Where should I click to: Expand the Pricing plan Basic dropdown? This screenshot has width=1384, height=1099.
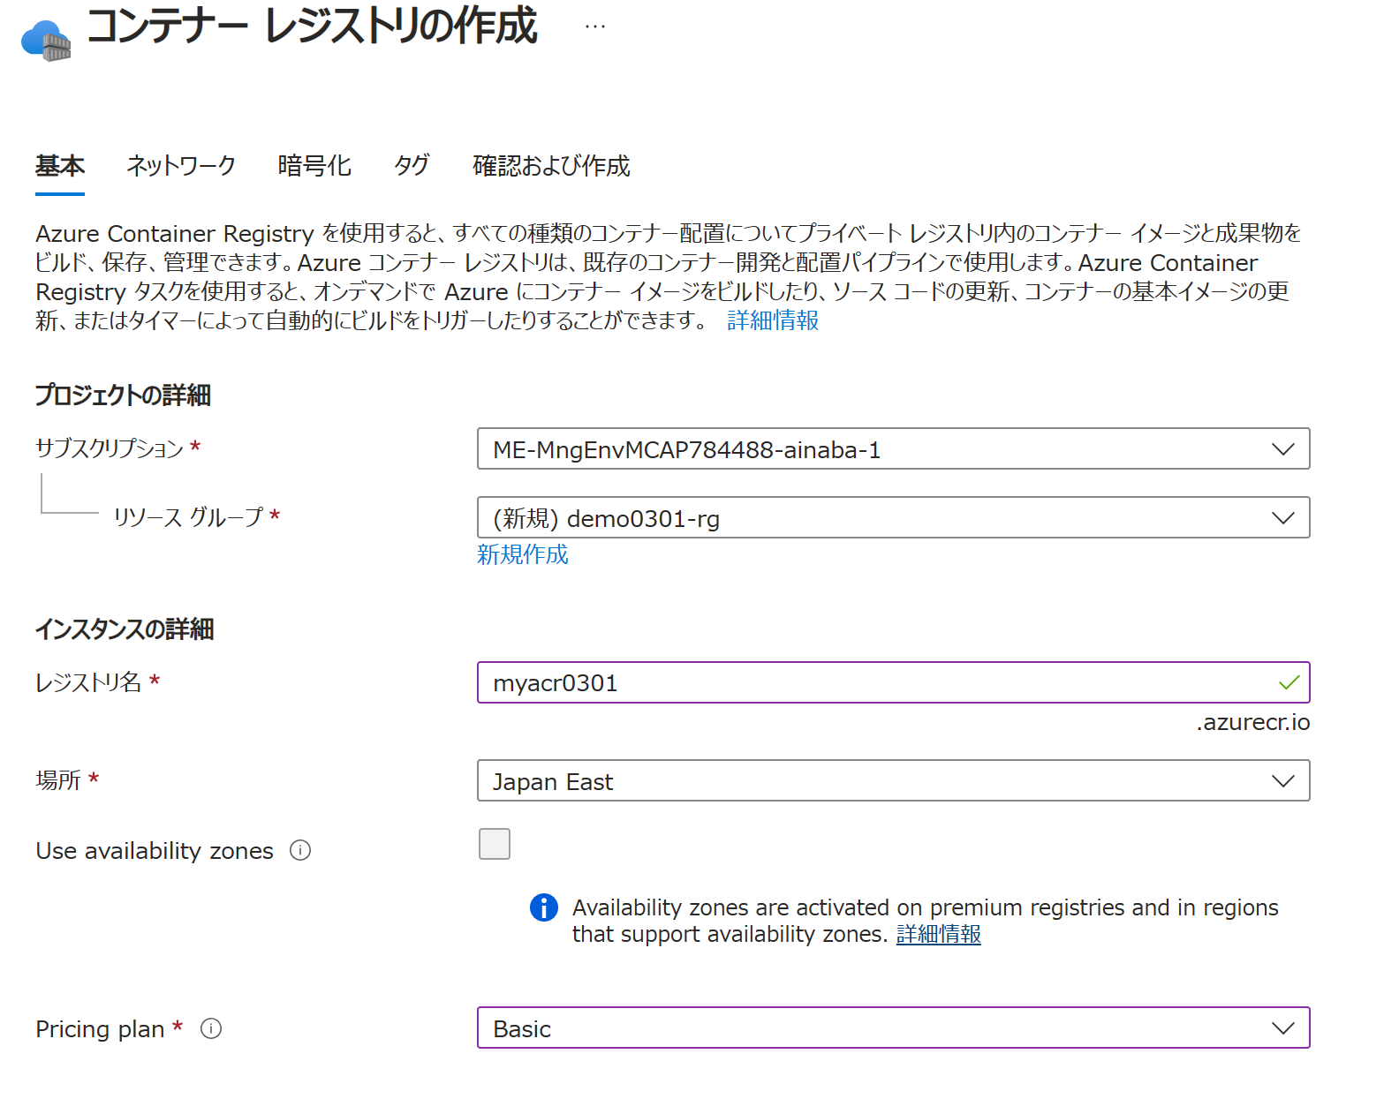point(893,1027)
